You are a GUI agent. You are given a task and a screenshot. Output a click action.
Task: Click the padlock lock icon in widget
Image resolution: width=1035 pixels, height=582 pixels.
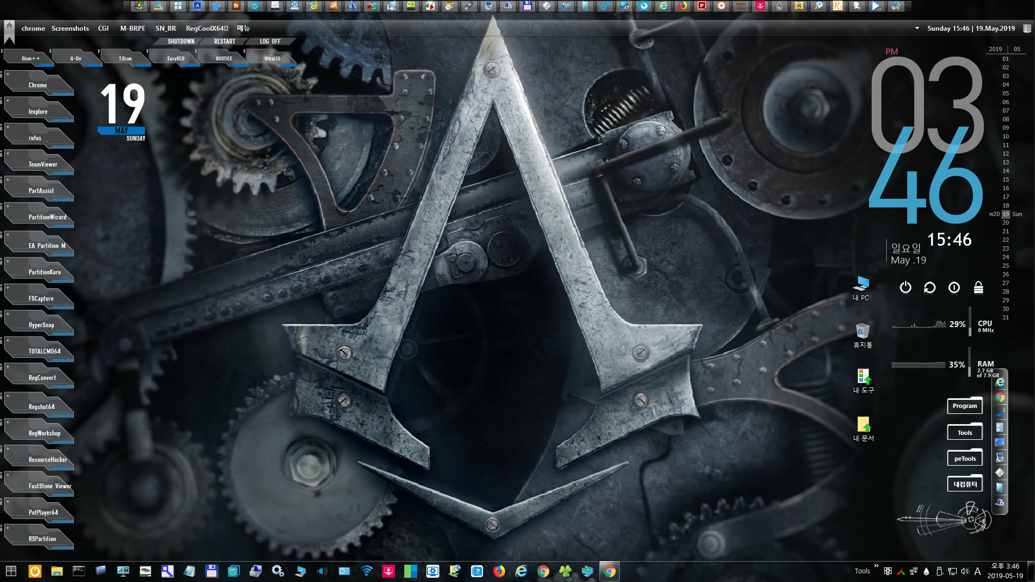[978, 288]
